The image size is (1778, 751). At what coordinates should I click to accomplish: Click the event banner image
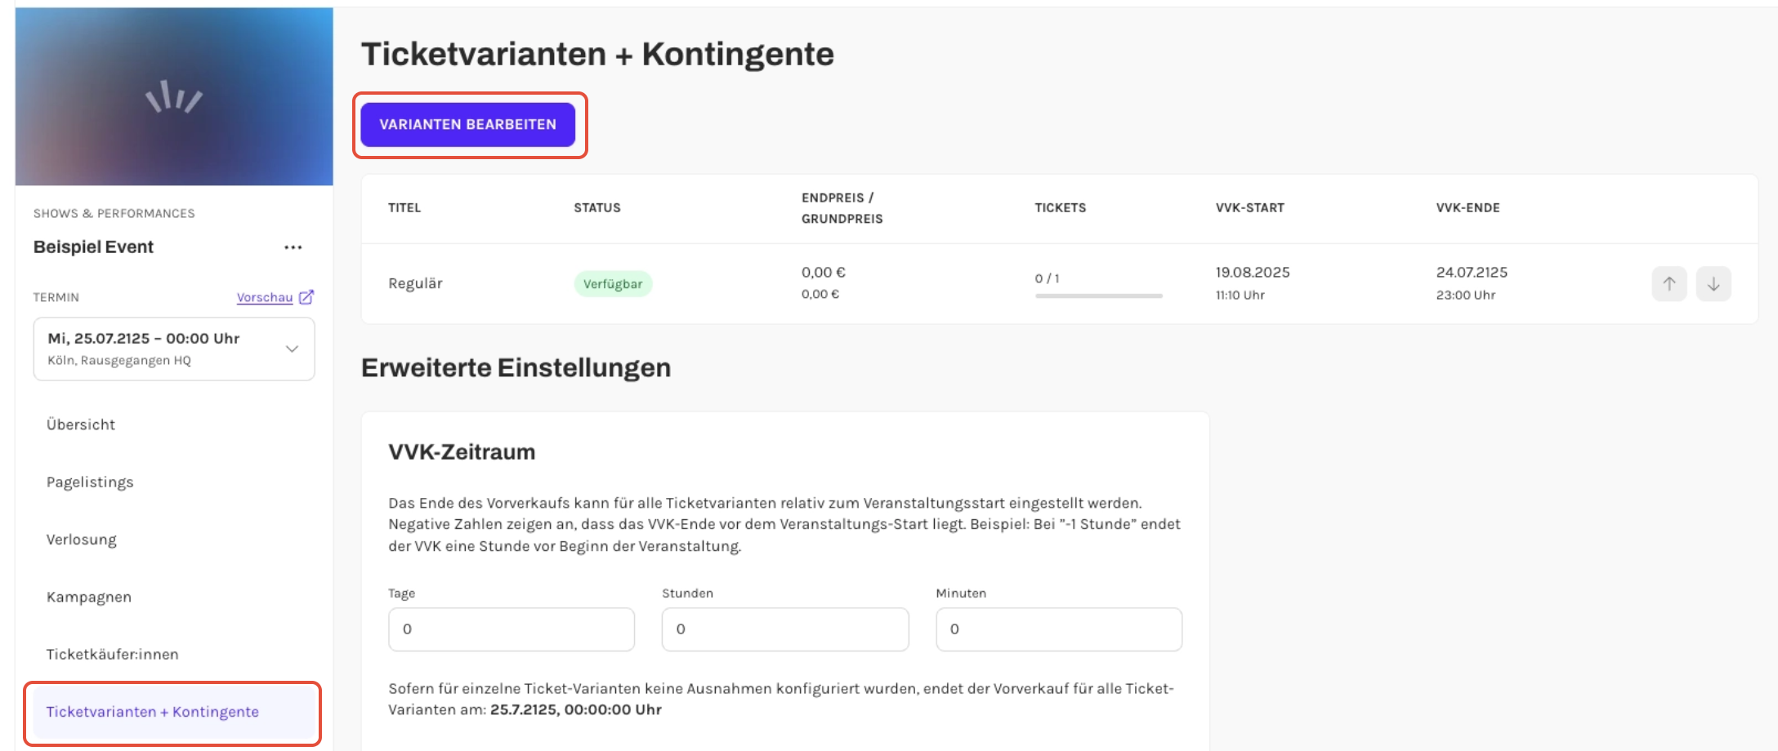174,97
